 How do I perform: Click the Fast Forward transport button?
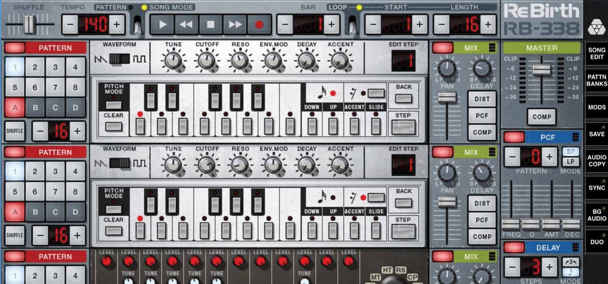click(235, 25)
